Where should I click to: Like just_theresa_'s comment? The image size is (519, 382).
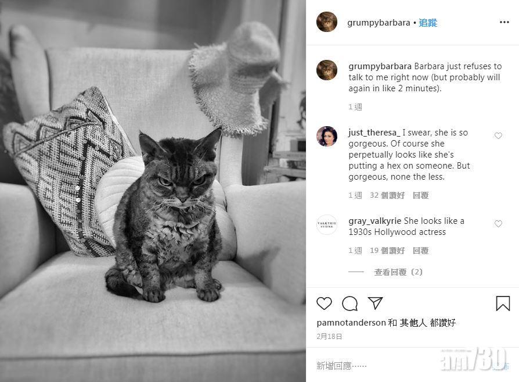pos(498,135)
